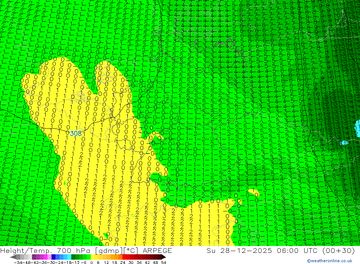Click the '-54' legend scale label
This screenshot has width=360, height=264.
tap(18, 263)
